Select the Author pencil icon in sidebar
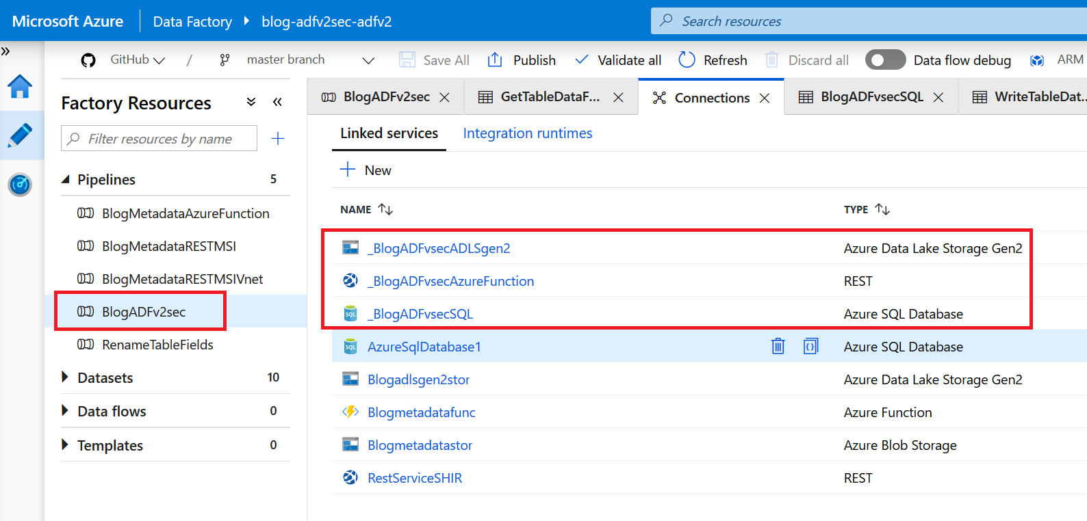The height and width of the screenshot is (521, 1087). (20, 135)
